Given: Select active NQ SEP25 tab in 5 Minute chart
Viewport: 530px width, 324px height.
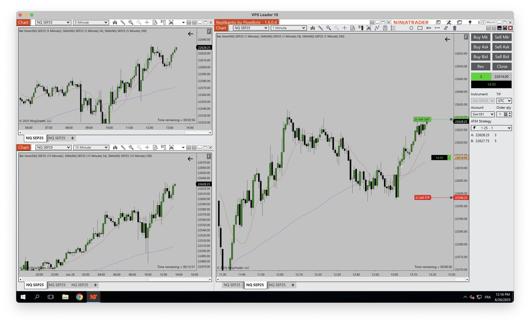Looking at the screenshot, I should pos(36,138).
